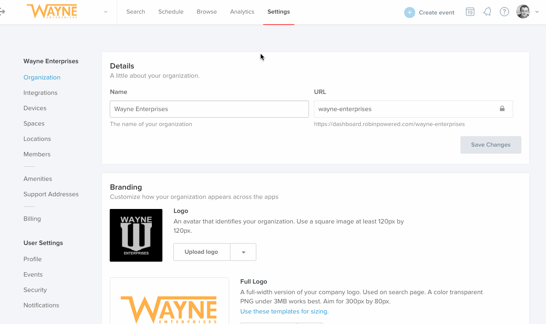Open Support Addresses settings
Image resolution: width=546 pixels, height=324 pixels.
tap(51, 194)
